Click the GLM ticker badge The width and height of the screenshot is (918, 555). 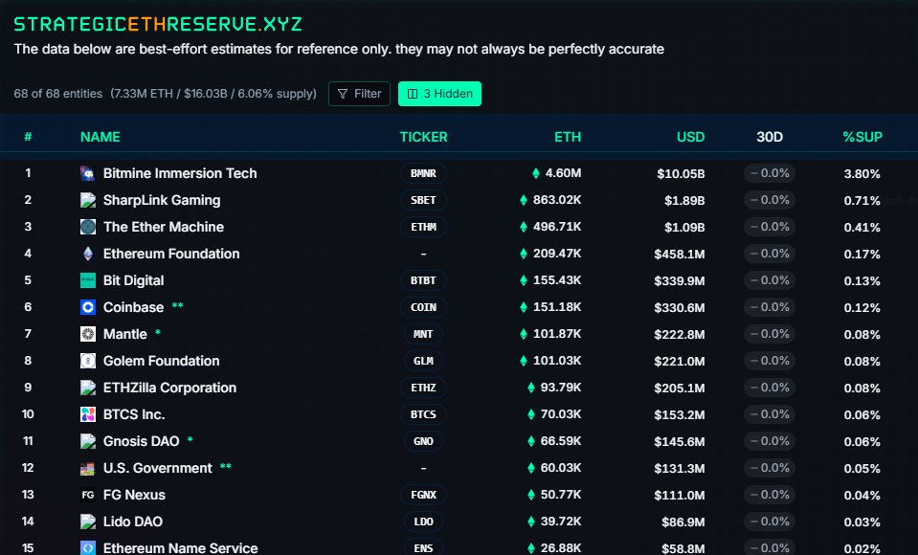(423, 361)
